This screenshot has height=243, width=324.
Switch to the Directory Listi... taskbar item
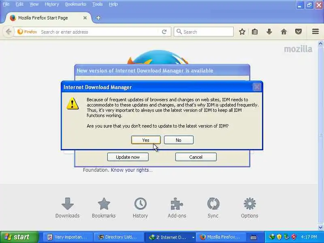(118, 237)
